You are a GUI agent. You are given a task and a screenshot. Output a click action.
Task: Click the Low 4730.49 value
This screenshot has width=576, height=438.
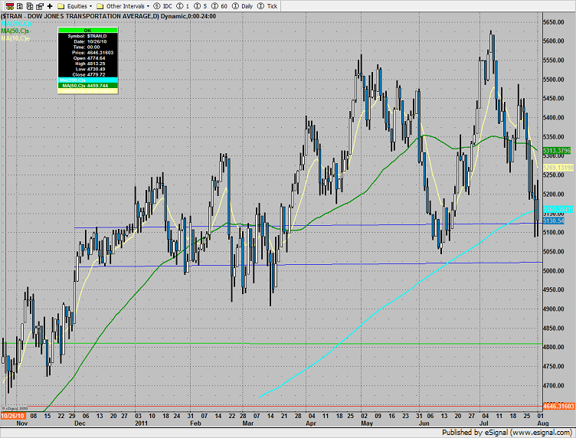click(x=97, y=69)
